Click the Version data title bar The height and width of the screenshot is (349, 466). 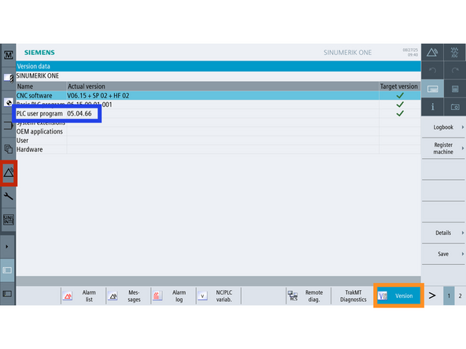coord(218,66)
